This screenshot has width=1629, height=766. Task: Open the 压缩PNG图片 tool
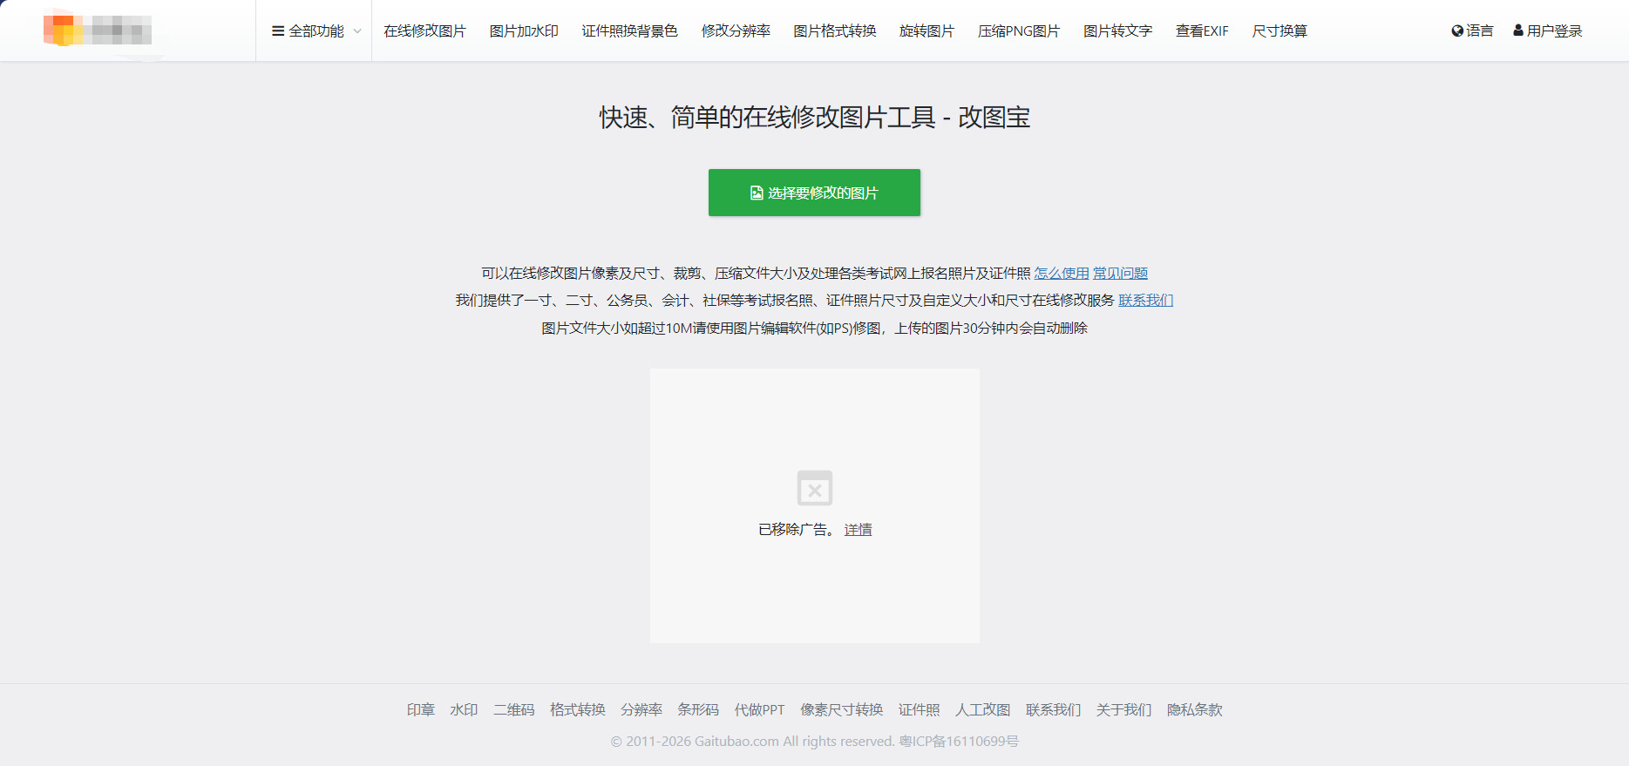click(x=1019, y=31)
